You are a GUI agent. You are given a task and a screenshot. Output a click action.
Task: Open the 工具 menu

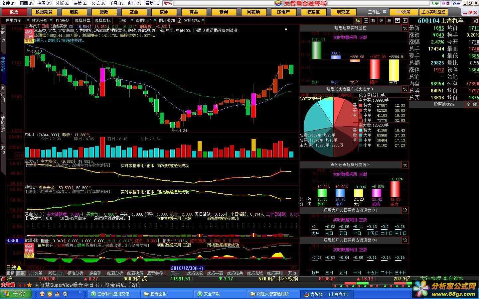(116, 3)
